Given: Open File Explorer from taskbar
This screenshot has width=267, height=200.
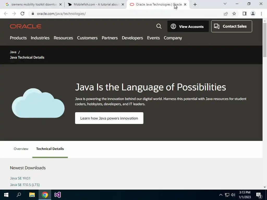Looking at the screenshot, I should (32, 195).
